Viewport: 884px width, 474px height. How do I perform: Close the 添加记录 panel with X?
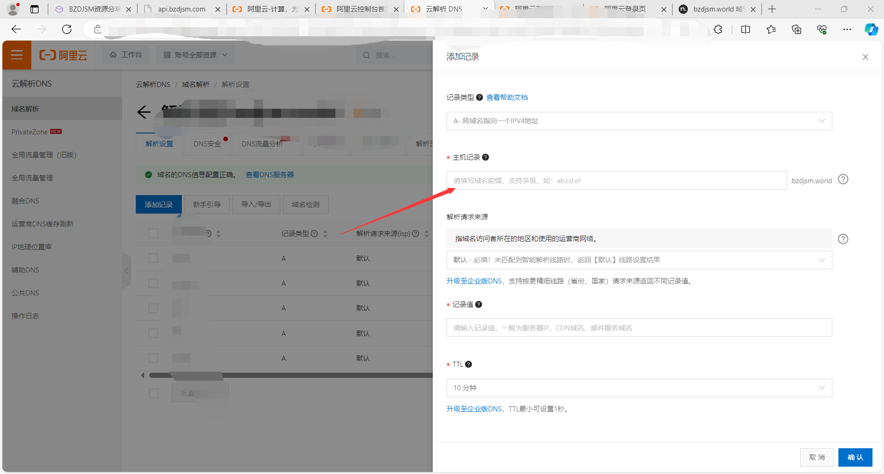865,57
